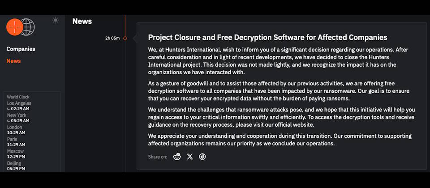430x188 pixels.
Task: Click the 2h 05m timestamp label
Action: click(112, 38)
